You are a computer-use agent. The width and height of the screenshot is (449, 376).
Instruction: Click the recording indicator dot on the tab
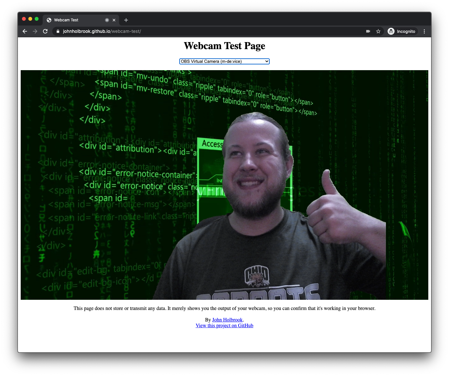(x=107, y=20)
